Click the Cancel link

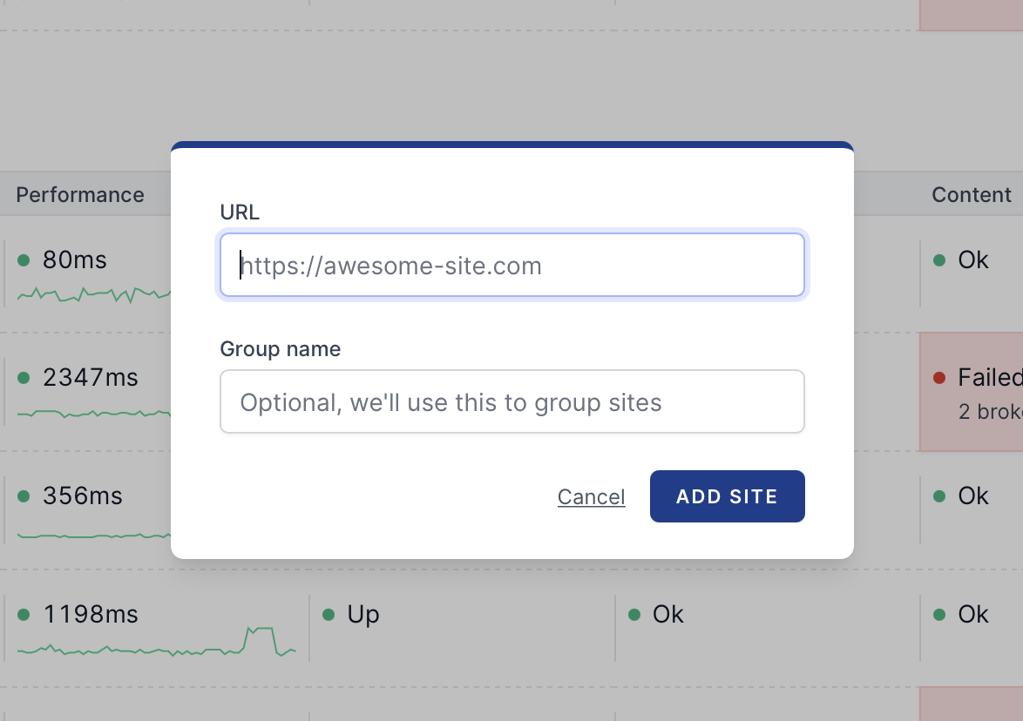point(591,496)
